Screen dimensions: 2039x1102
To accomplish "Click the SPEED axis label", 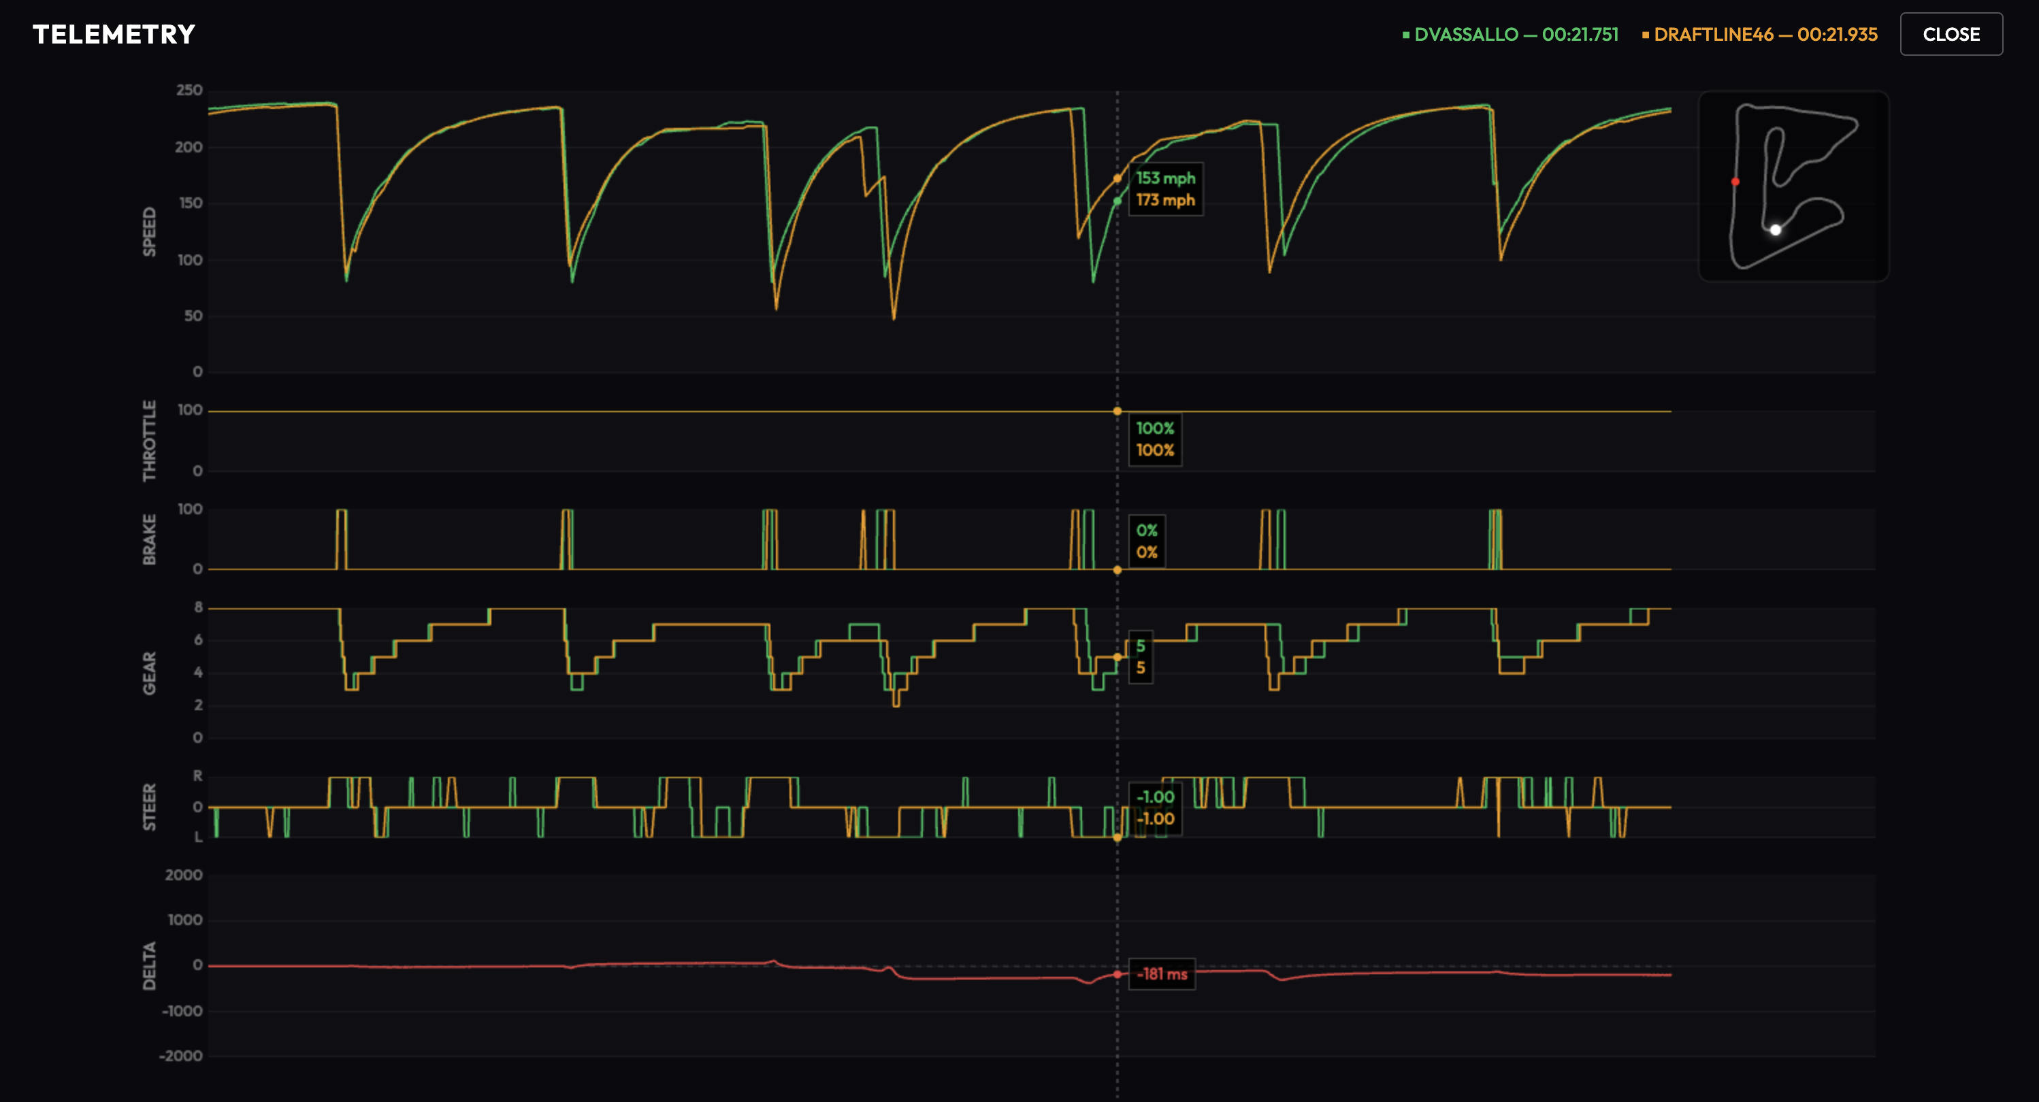I will pyautogui.click(x=150, y=231).
